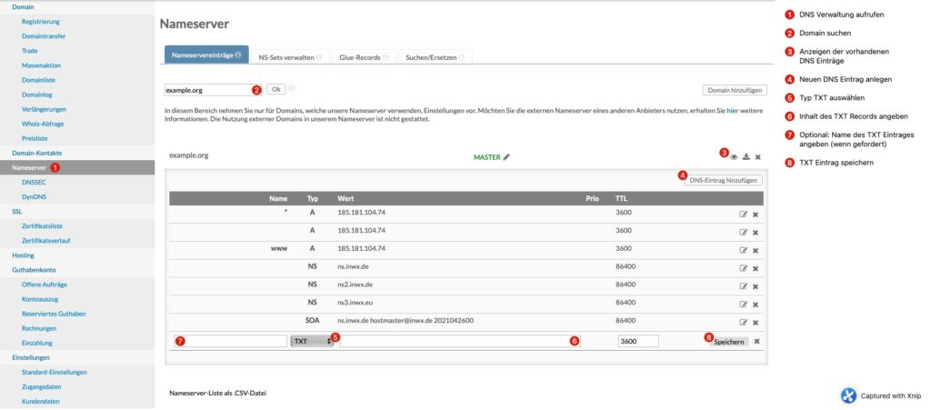The height and width of the screenshot is (410, 931).
Task: Select DNSSEC in the sidebar
Action: [x=34, y=182]
